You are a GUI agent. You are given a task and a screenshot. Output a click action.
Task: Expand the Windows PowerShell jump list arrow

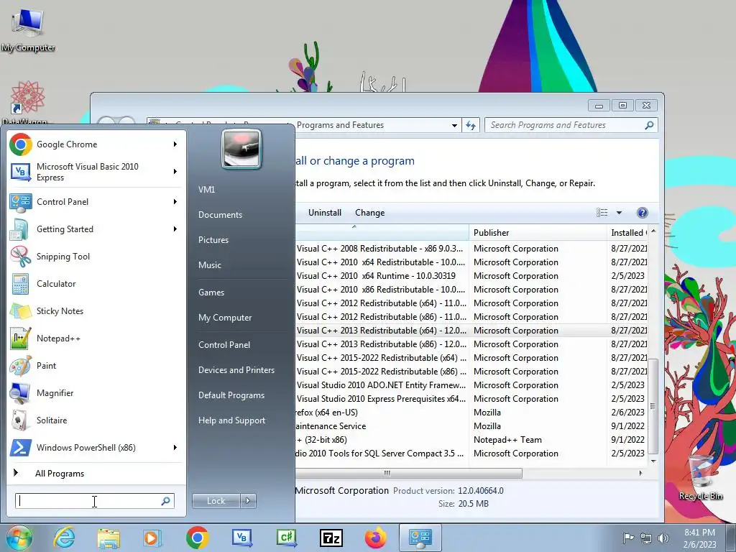pos(175,447)
